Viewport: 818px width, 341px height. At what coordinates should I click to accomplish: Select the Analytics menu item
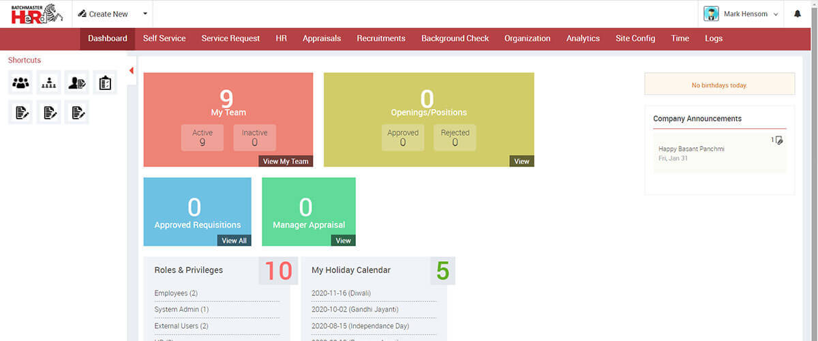point(583,38)
